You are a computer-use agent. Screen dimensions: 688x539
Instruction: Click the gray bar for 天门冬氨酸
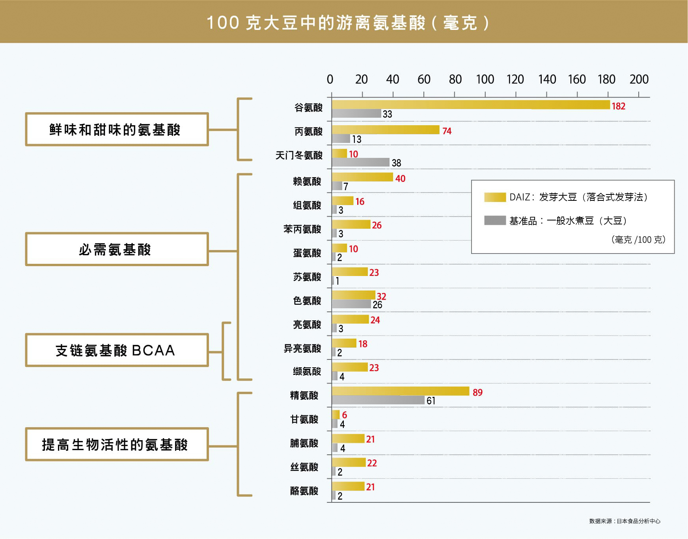360,162
